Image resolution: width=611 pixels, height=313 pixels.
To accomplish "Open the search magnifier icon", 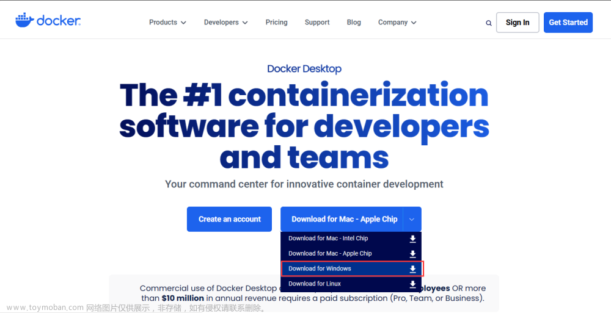I will [489, 23].
